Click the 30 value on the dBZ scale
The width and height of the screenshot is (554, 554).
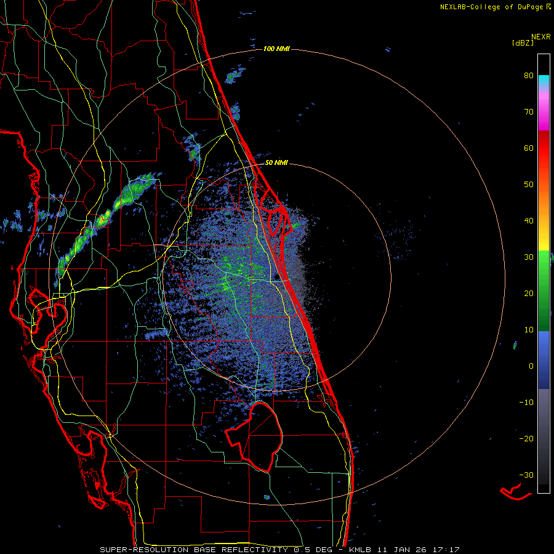[x=529, y=257]
